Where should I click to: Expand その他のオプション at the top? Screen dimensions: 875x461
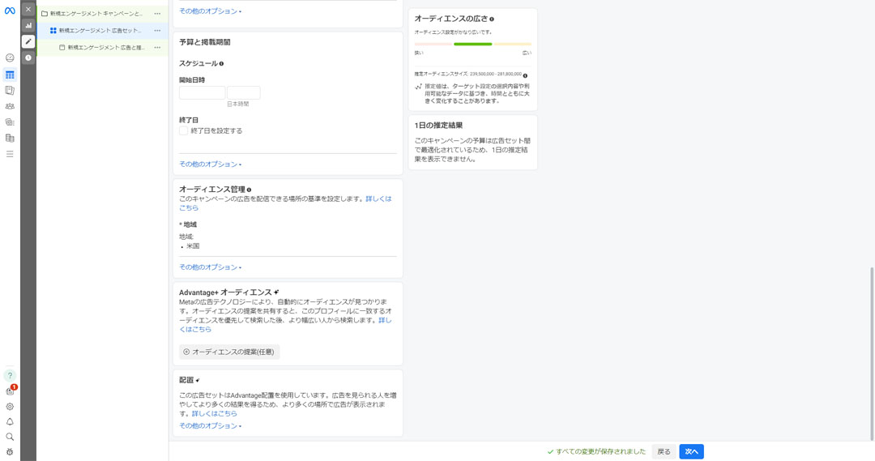tap(210, 11)
